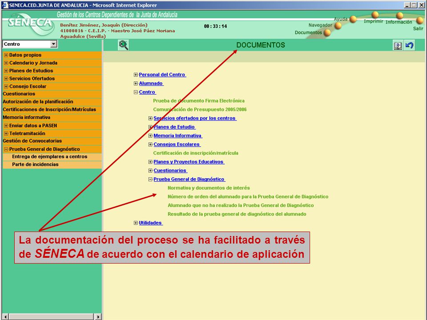Image resolution: width=427 pixels, height=320 pixels.
Task: Click sidebar scrollbar right arrow
Action: tap(98, 317)
